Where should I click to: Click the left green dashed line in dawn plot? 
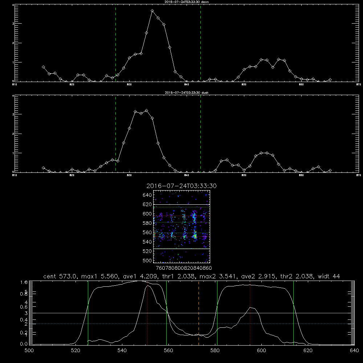pyautogui.click(x=115, y=43)
